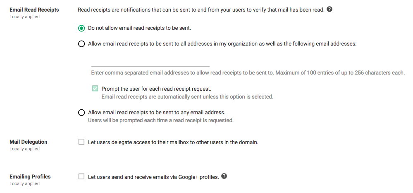
Task: Click the 'Email Read Receipts' section heading
Action: (34, 10)
